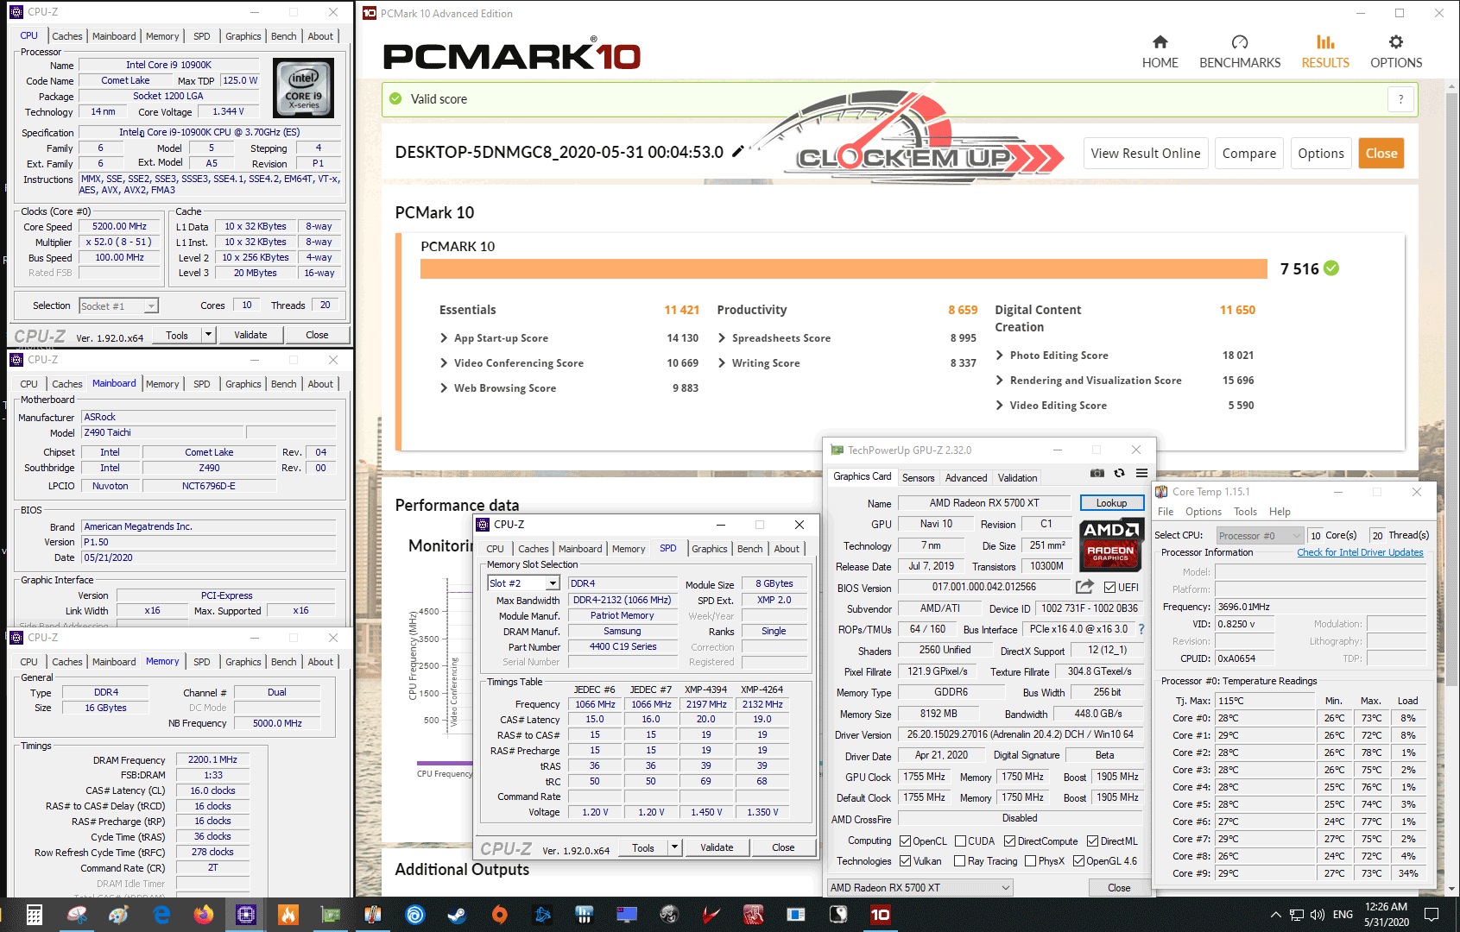Toggle the UEFI checkbox in GPU-Z
This screenshot has height=932, width=1460.
[1109, 588]
